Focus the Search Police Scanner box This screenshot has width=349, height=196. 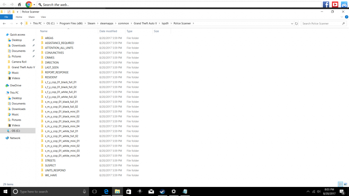click(x=324, y=24)
